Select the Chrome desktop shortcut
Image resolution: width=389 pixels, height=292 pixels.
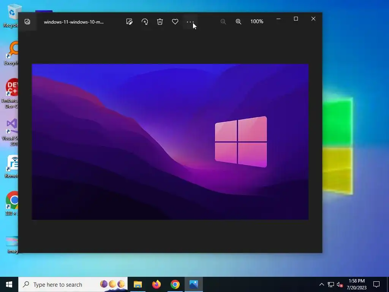11,203
